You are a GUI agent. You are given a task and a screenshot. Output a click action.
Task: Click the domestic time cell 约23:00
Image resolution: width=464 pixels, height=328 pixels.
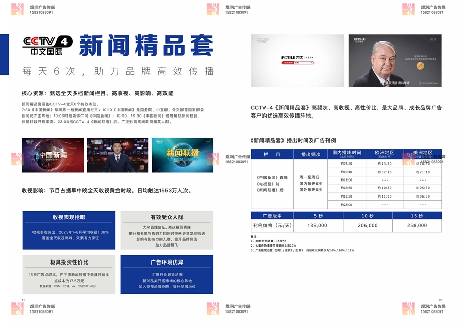pos(346,205)
